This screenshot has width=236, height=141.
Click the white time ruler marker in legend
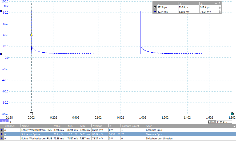[155, 7]
